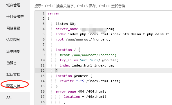Viewport: 172px width, 105px height.
Task: Open the SSL tab
Action: click(9, 98)
